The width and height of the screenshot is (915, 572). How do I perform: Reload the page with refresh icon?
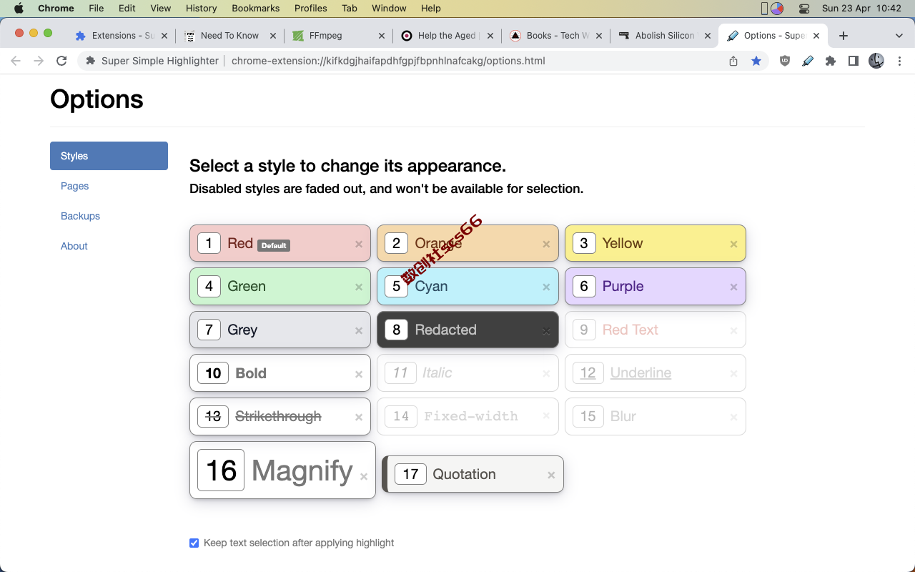(61, 61)
